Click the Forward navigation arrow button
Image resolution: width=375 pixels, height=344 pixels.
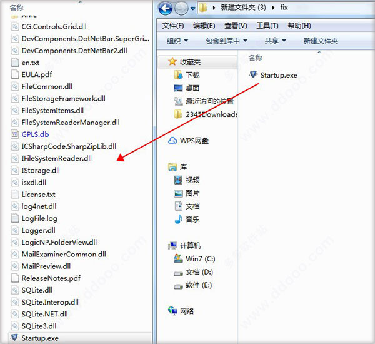(x=181, y=9)
